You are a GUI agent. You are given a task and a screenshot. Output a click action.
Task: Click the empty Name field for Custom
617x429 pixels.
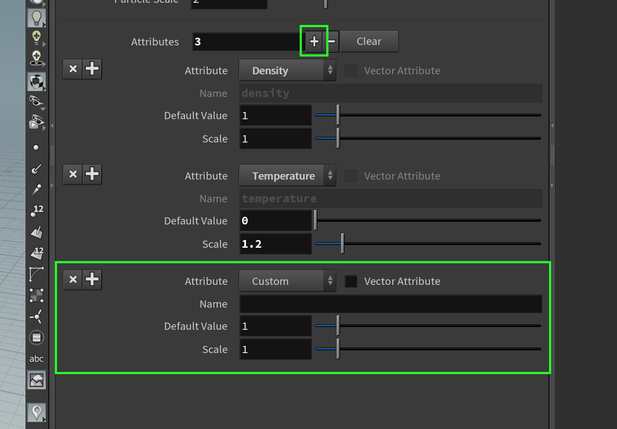pos(390,304)
